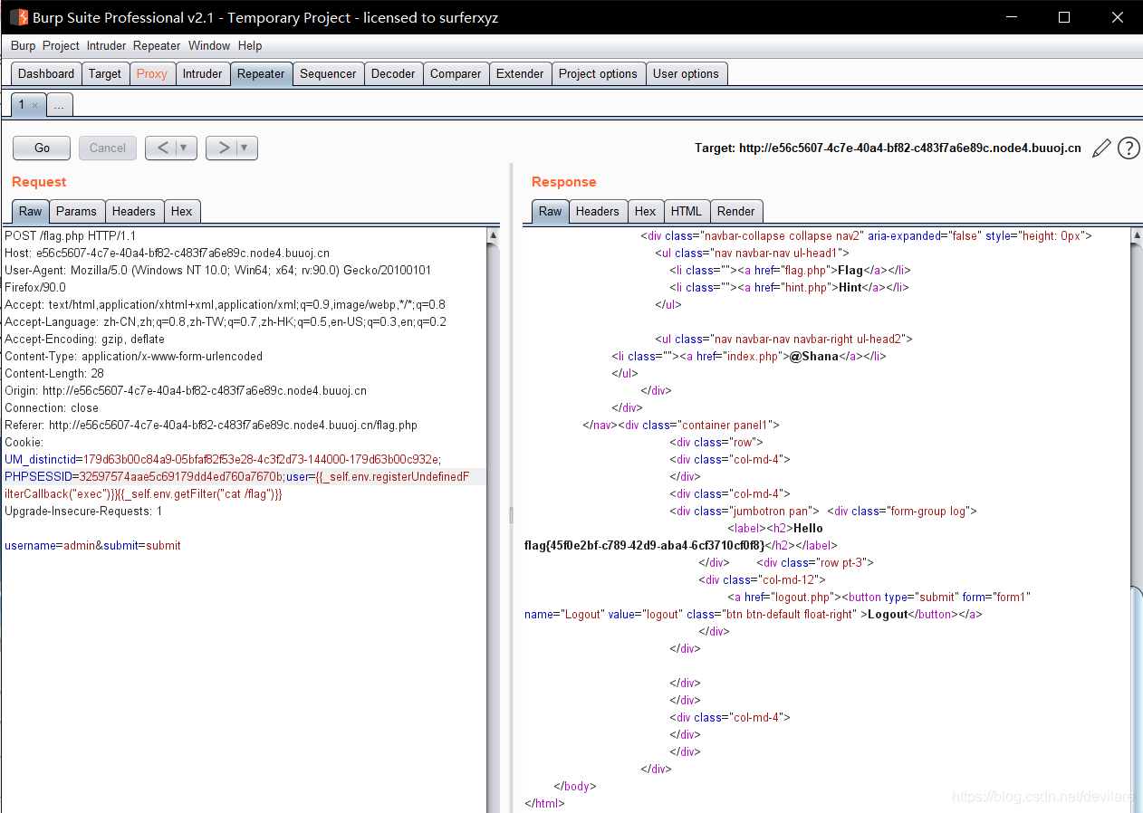Click the Referer header line

point(211,425)
